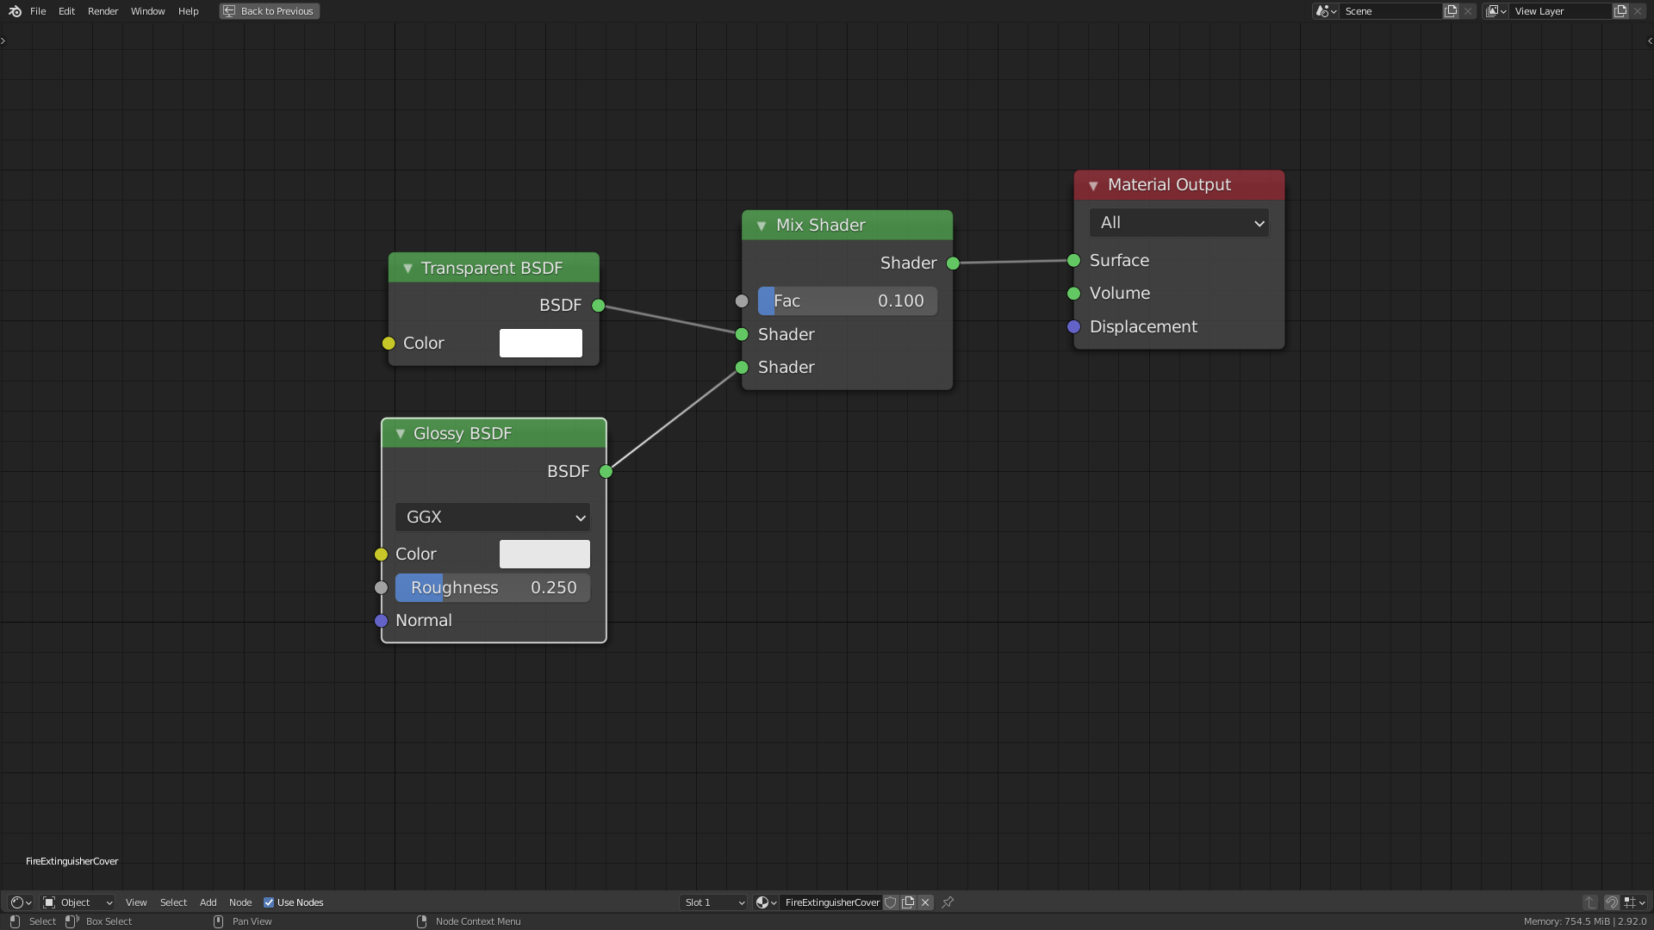Viewport: 1654px width, 930px height.
Task: Toggle the Use Nodes checkbox
Action: [x=269, y=902]
